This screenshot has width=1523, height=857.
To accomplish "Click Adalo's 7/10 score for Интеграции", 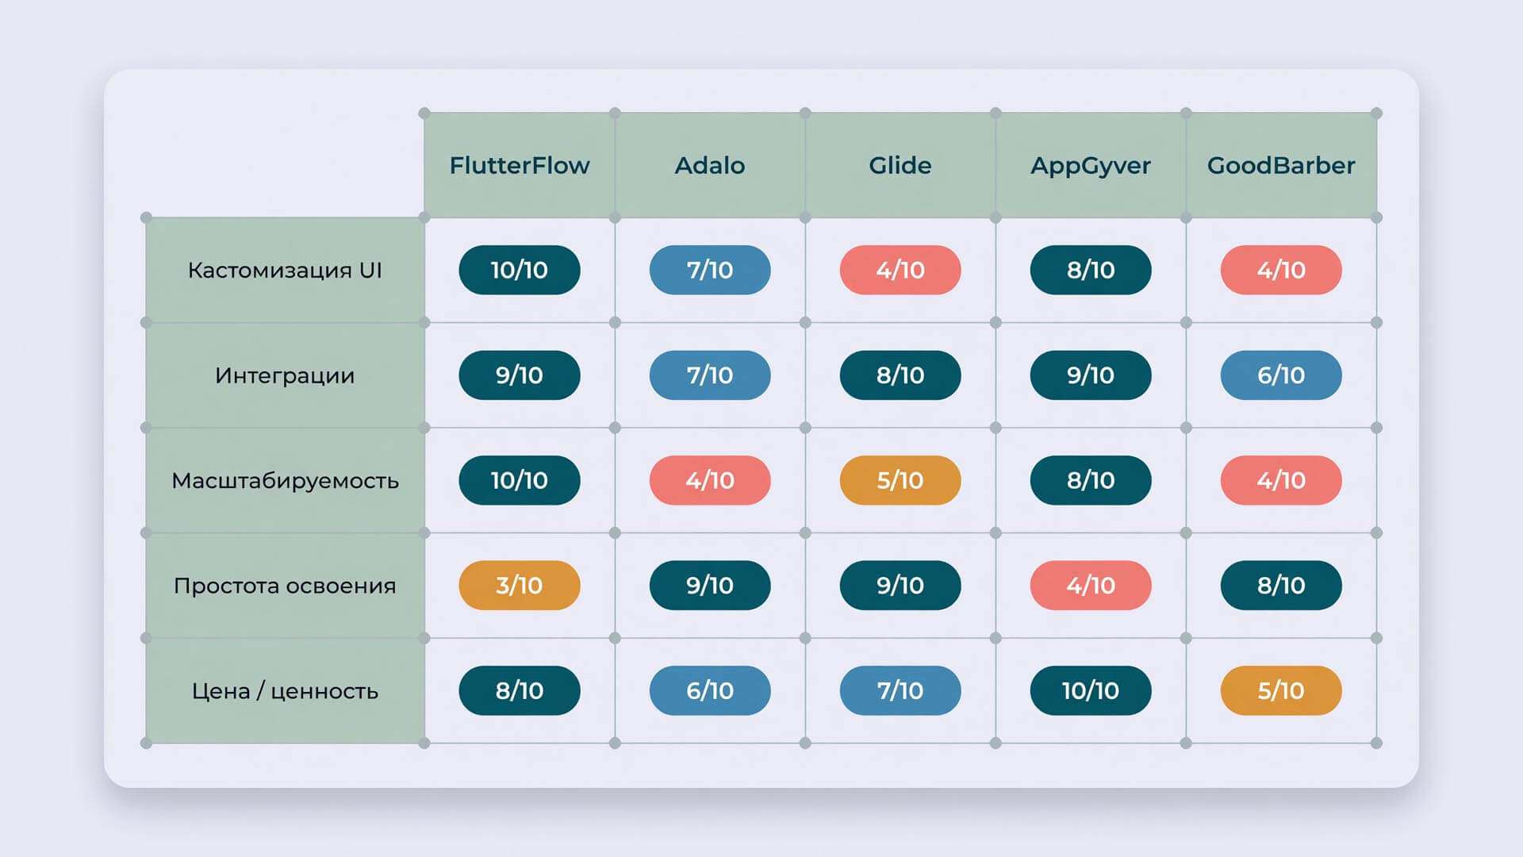I will point(710,375).
